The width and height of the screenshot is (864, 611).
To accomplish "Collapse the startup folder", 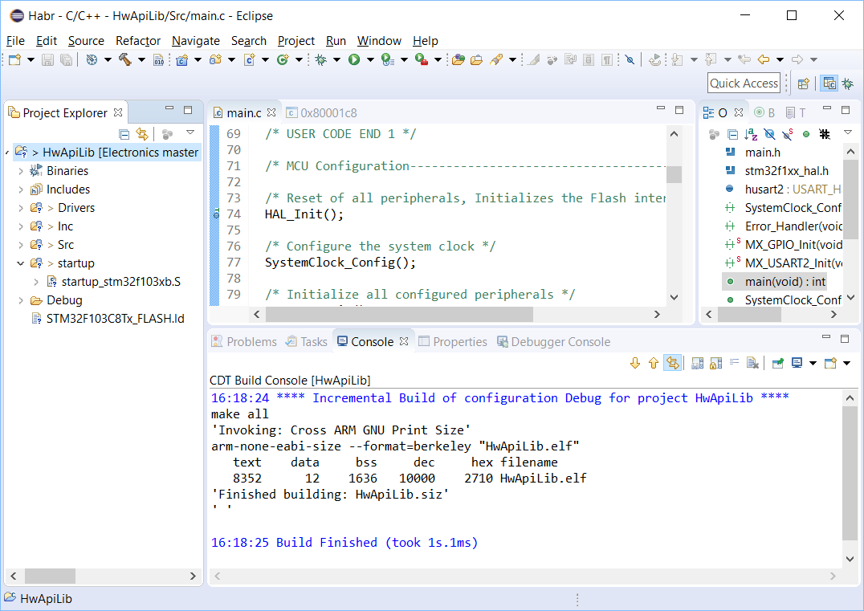I will [x=21, y=263].
